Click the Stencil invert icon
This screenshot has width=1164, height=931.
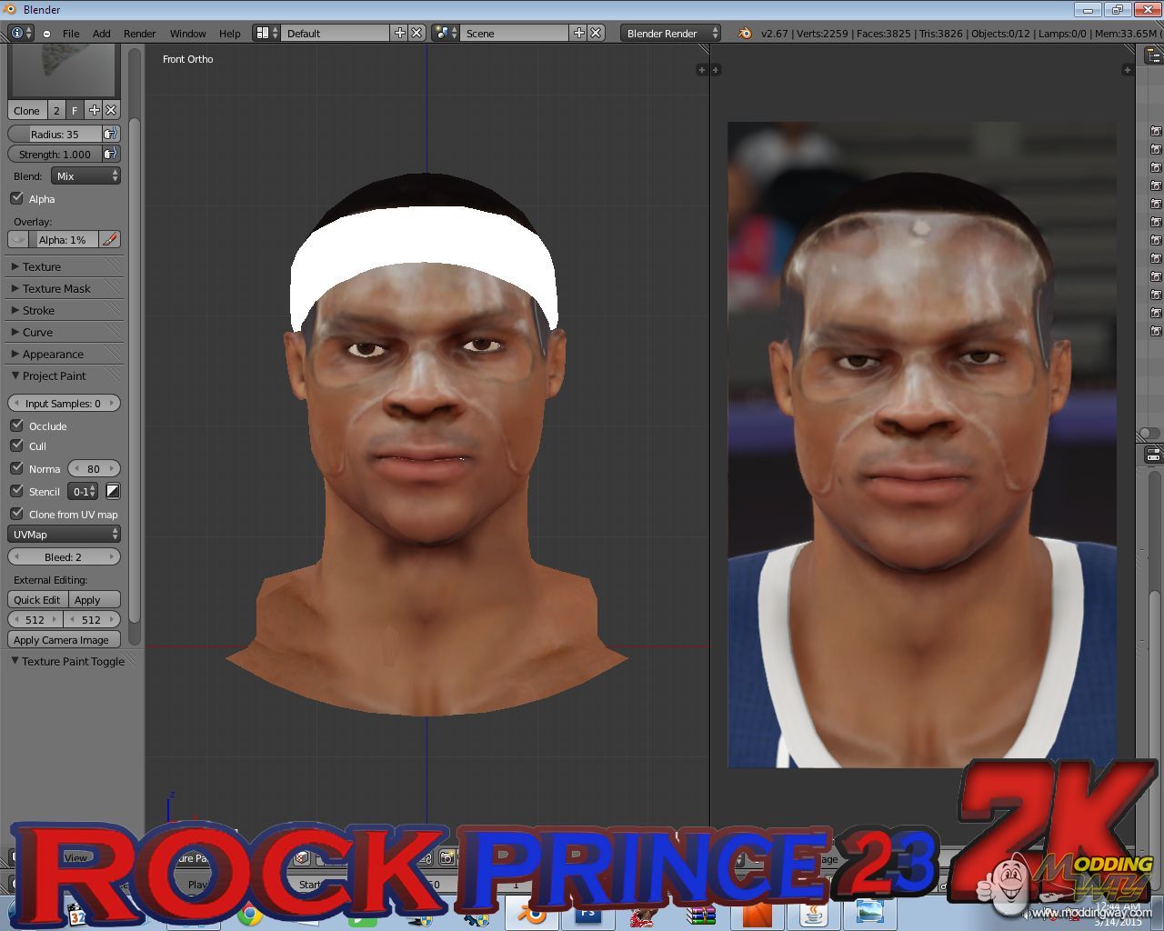tap(113, 492)
